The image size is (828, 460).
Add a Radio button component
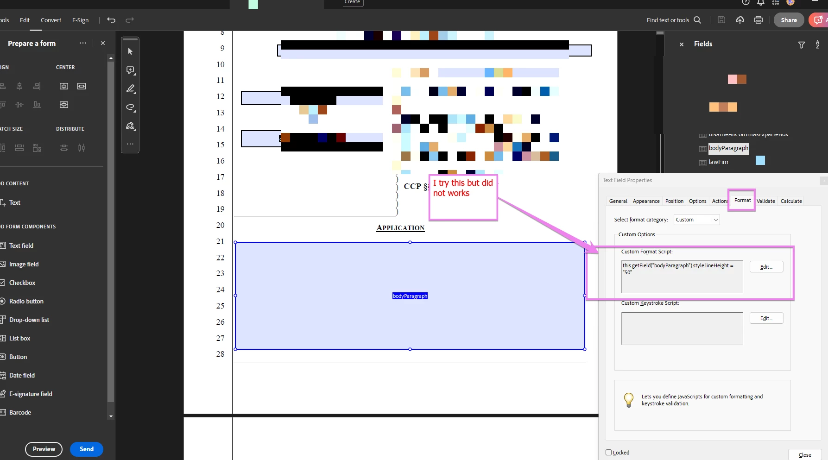[22, 301]
